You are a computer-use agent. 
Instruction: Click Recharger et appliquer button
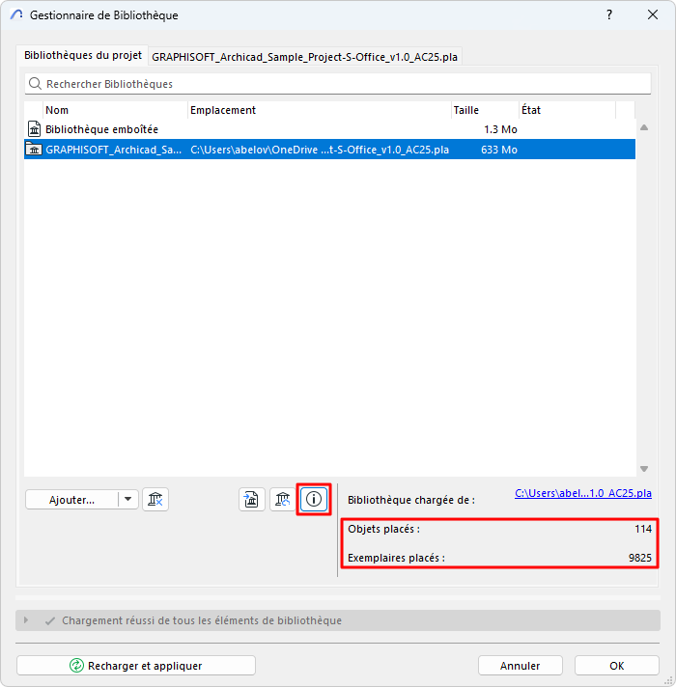click(136, 665)
